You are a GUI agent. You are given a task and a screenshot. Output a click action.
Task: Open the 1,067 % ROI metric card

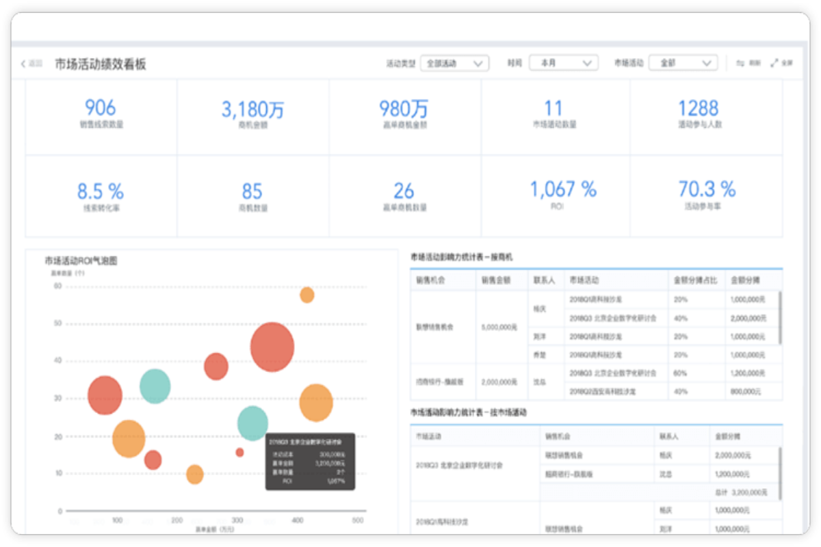[555, 195]
